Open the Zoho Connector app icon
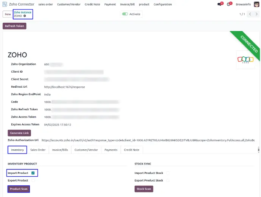This screenshot has height=197, width=261. [x=5, y=4]
